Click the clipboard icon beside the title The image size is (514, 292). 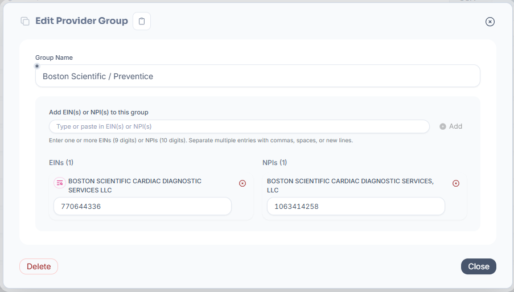[142, 21]
